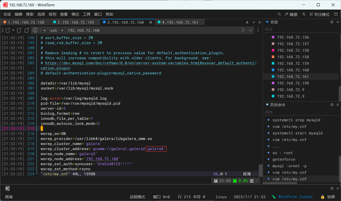Expand the dropdown arrow next to the new-tab icon
Viewport: 341px width, 201px height.
tap(13, 30)
